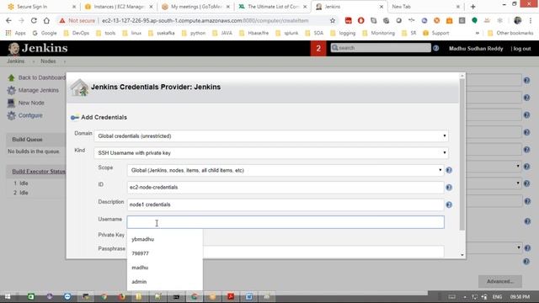
Task: Click browser home icon
Action: (x=46, y=20)
